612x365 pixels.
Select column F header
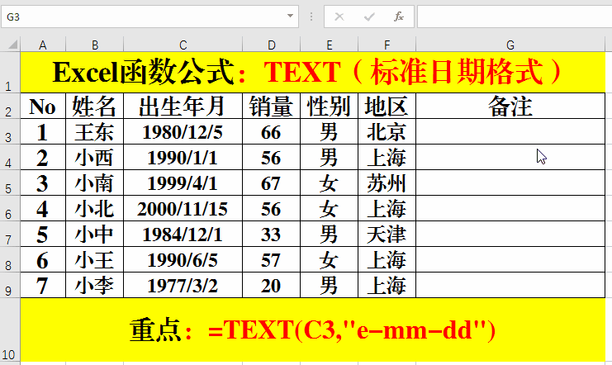(387, 45)
